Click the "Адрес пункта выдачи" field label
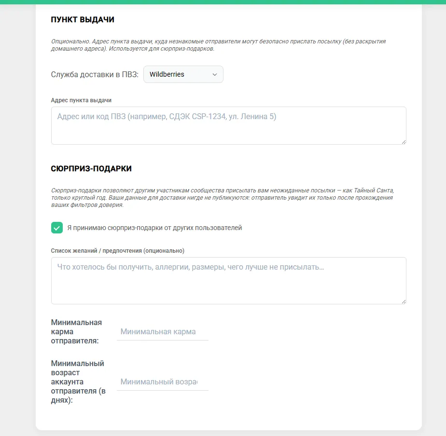The height and width of the screenshot is (436, 446). point(81,100)
